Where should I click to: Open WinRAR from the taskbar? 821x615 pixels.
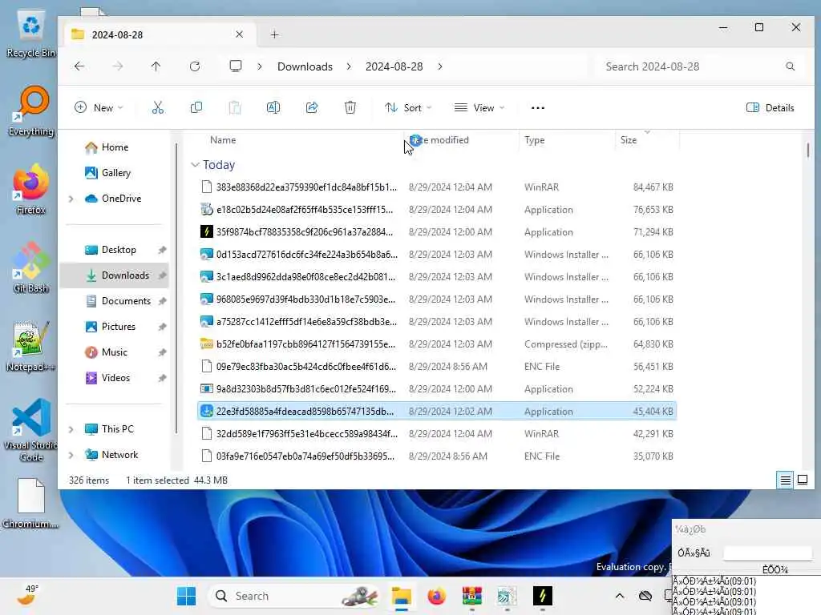[471, 596]
